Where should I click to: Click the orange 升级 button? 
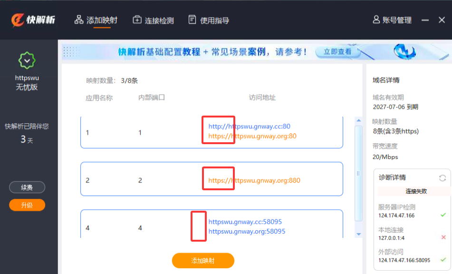[27, 205]
